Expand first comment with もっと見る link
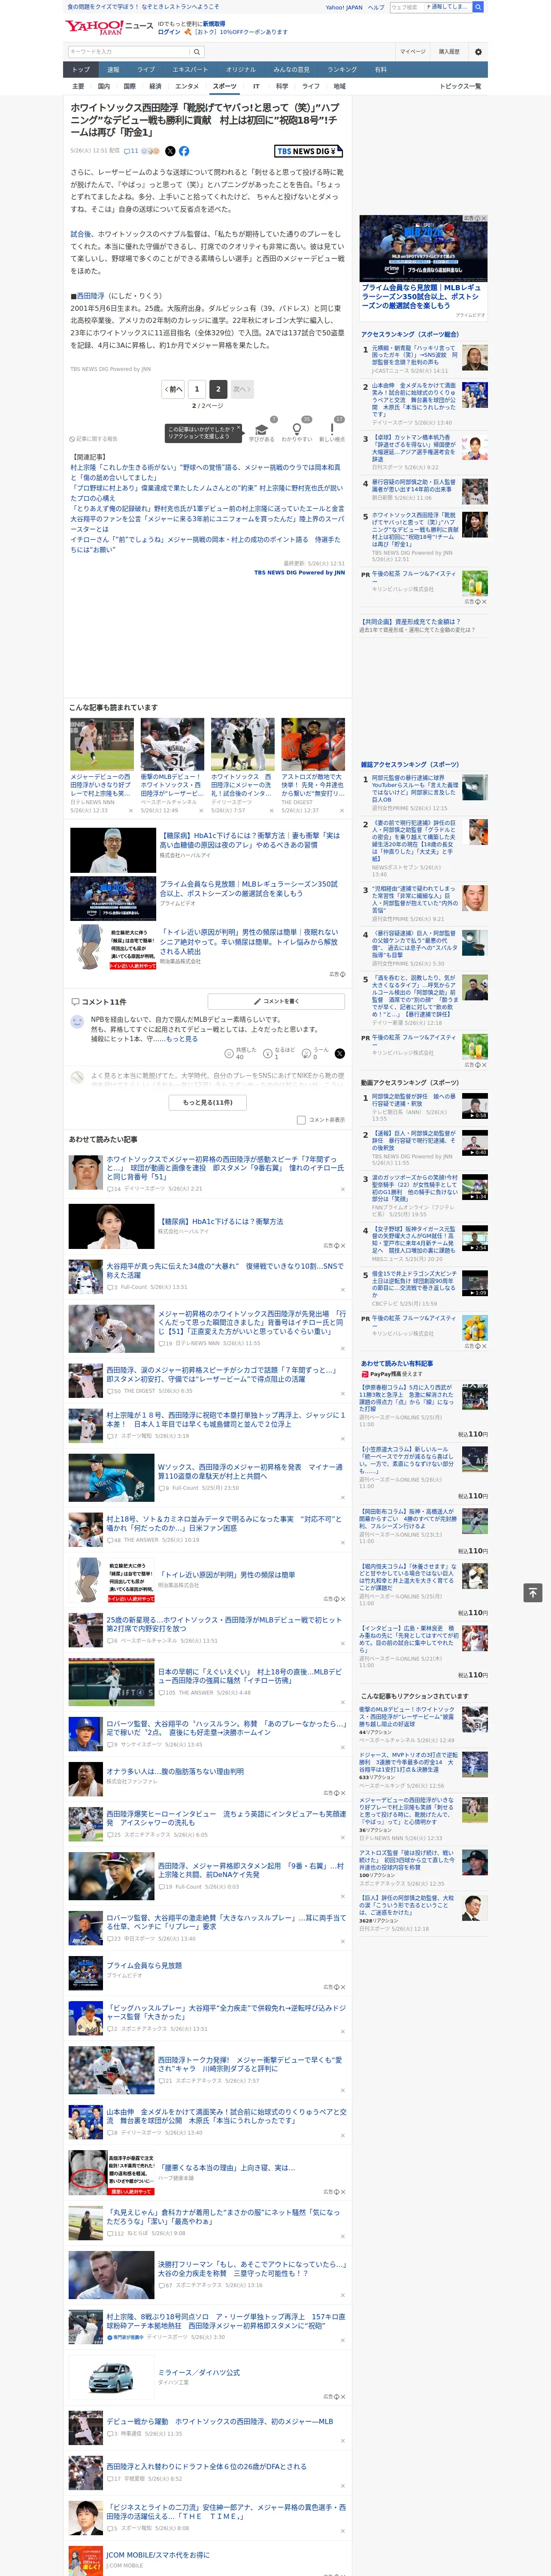Viewport: 551px width, 2576px height. [x=181, y=1039]
